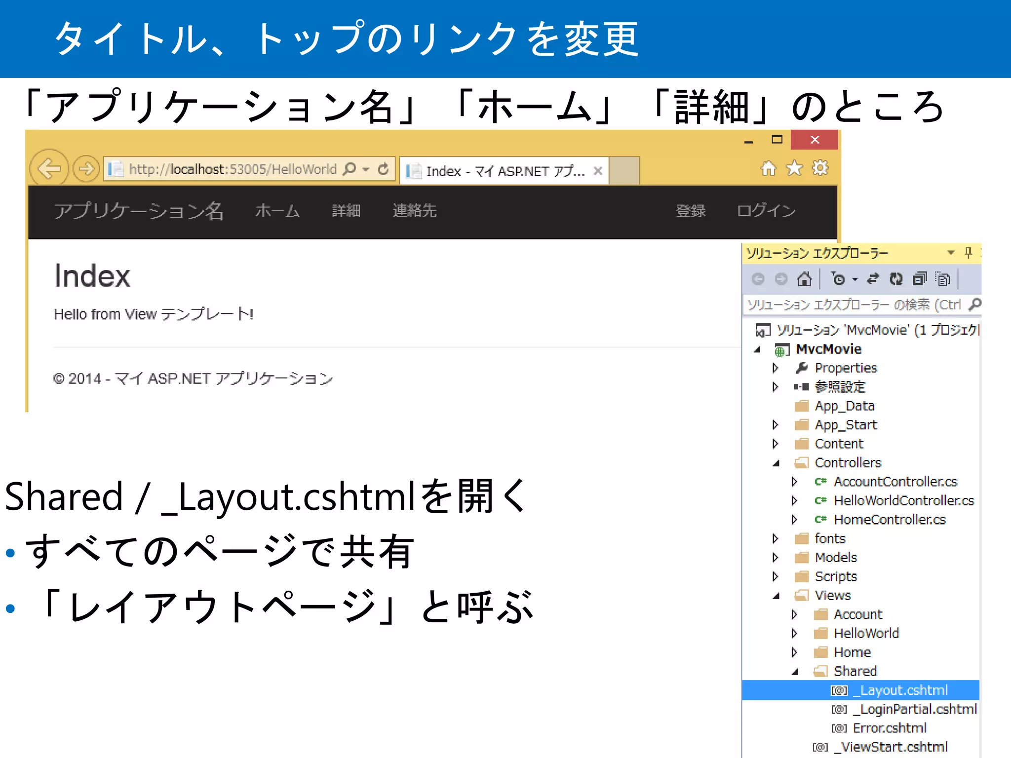This screenshot has width=1011, height=758.
Task: Select _LoginPartial.cshtml file
Action: click(x=915, y=709)
